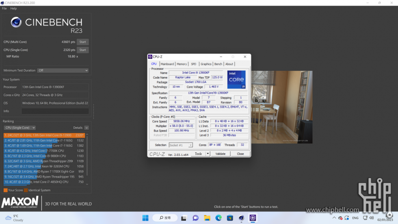Switch to Bench tab in CPU-Z
Screen dimensions: 398x224
[x=218, y=64]
